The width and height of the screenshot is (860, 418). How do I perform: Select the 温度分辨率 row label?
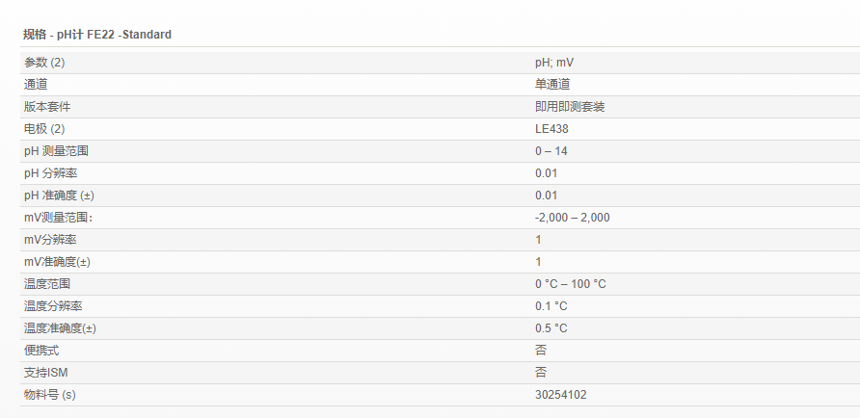click(x=53, y=306)
